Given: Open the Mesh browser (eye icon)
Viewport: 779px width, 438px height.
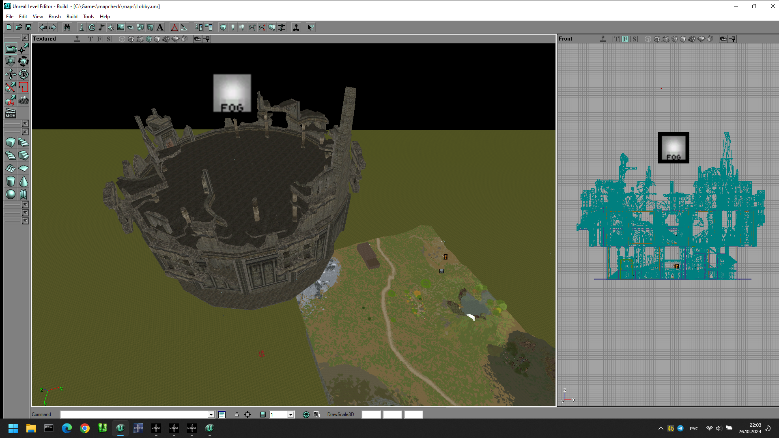Looking at the screenshot, I should [131, 27].
